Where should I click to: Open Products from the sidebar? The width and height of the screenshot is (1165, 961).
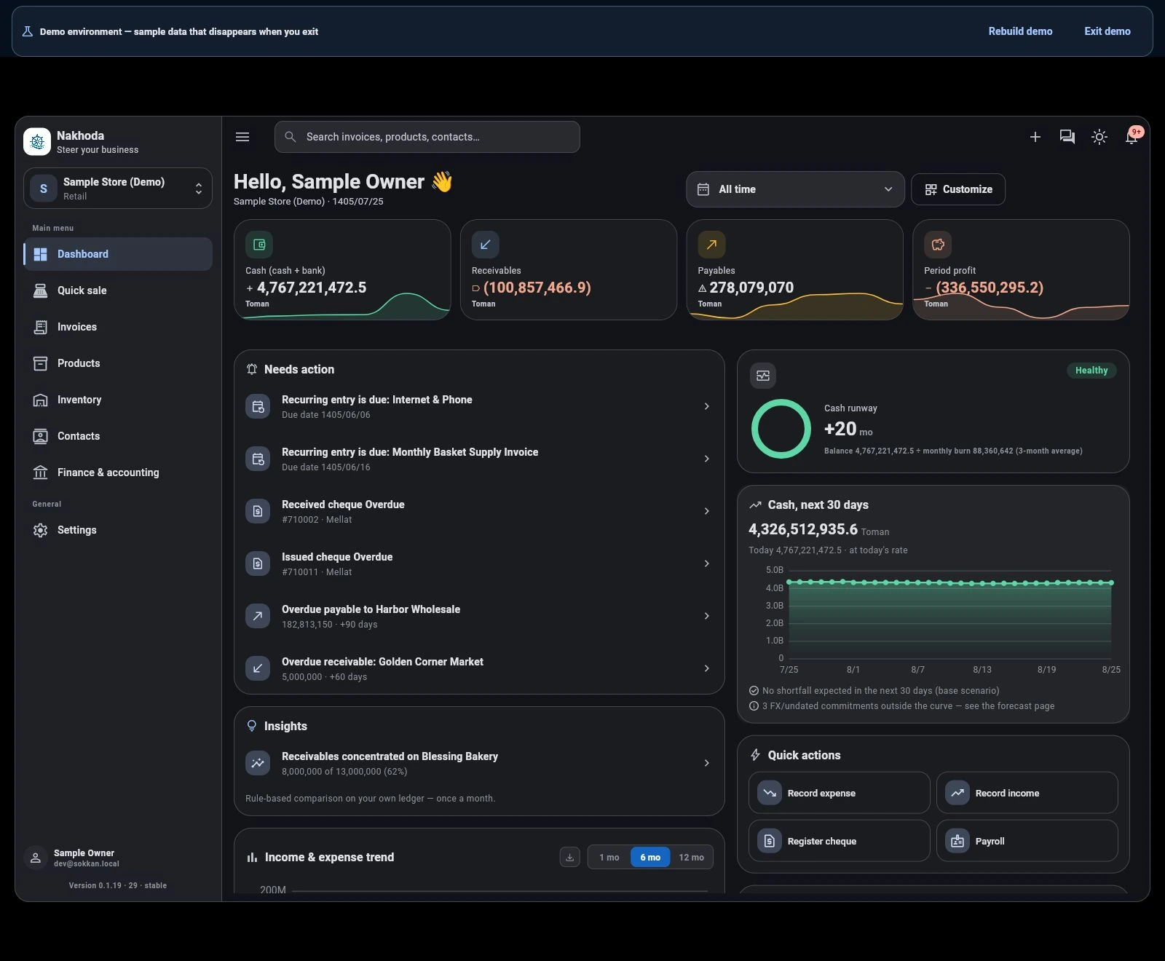(x=118, y=363)
